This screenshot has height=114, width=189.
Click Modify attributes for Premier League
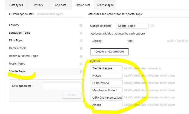(135, 68)
